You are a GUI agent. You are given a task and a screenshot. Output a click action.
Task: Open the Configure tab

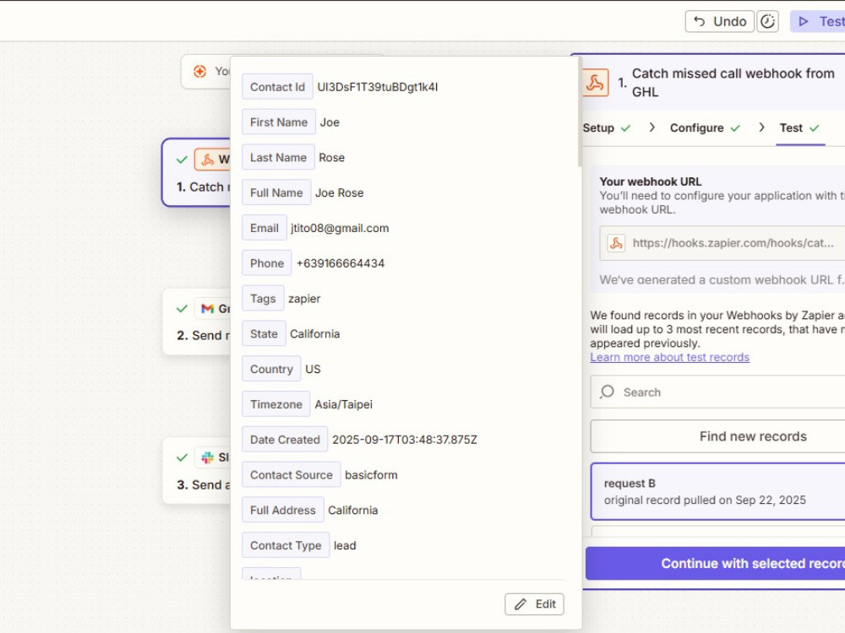click(705, 128)
